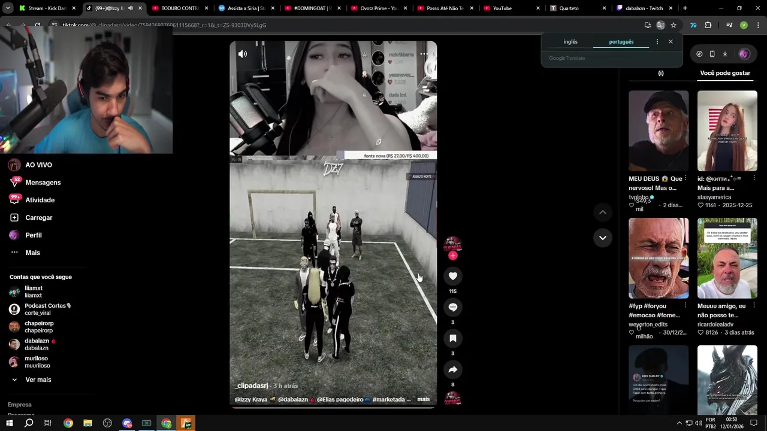Like the video with the heart icon

coord(453,276)
